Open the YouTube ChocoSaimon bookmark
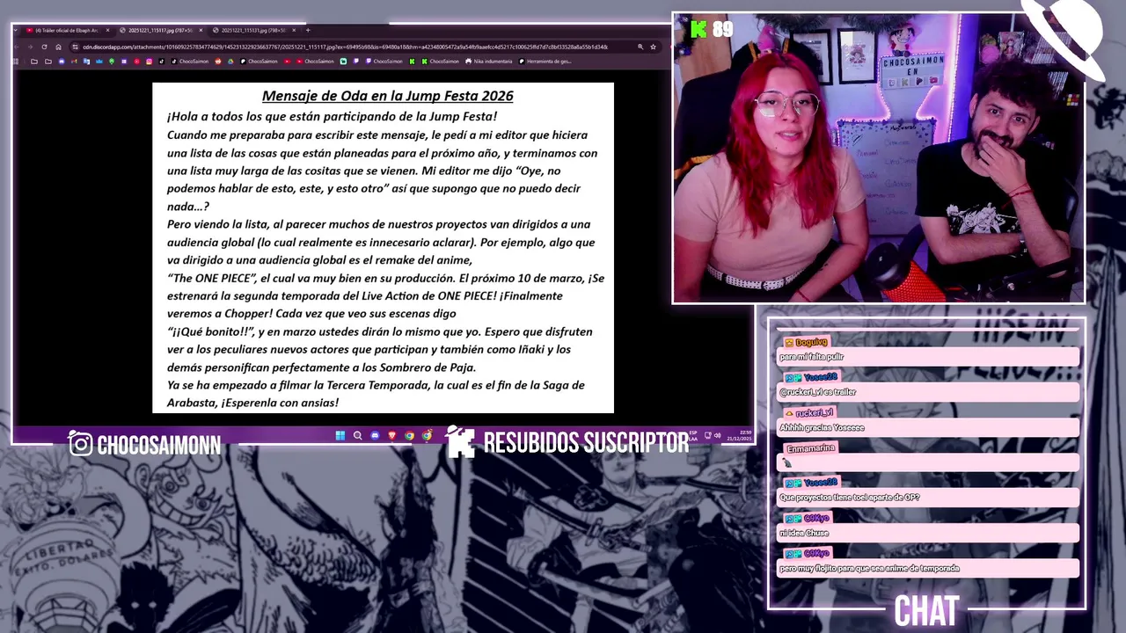This screenshot has height=633, width=1126. point(316,62)
